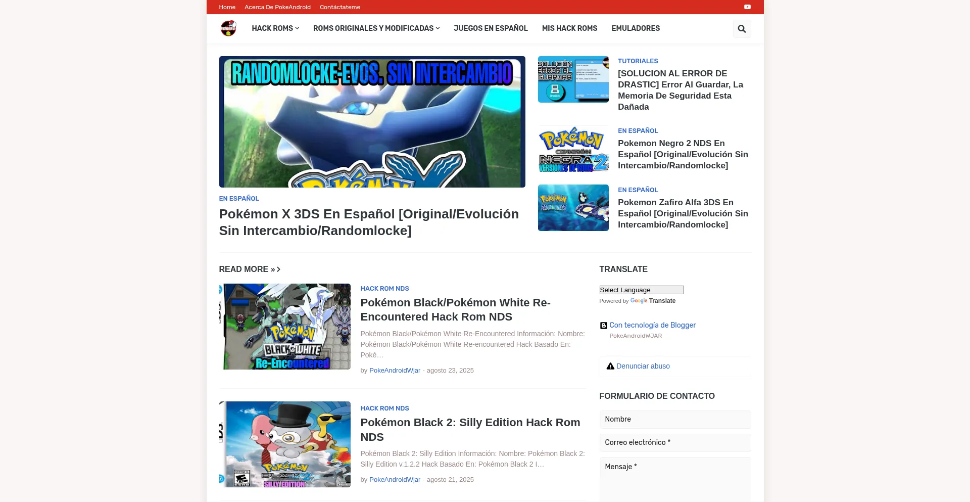Open the Contáctateme page

tap(340, 7)
